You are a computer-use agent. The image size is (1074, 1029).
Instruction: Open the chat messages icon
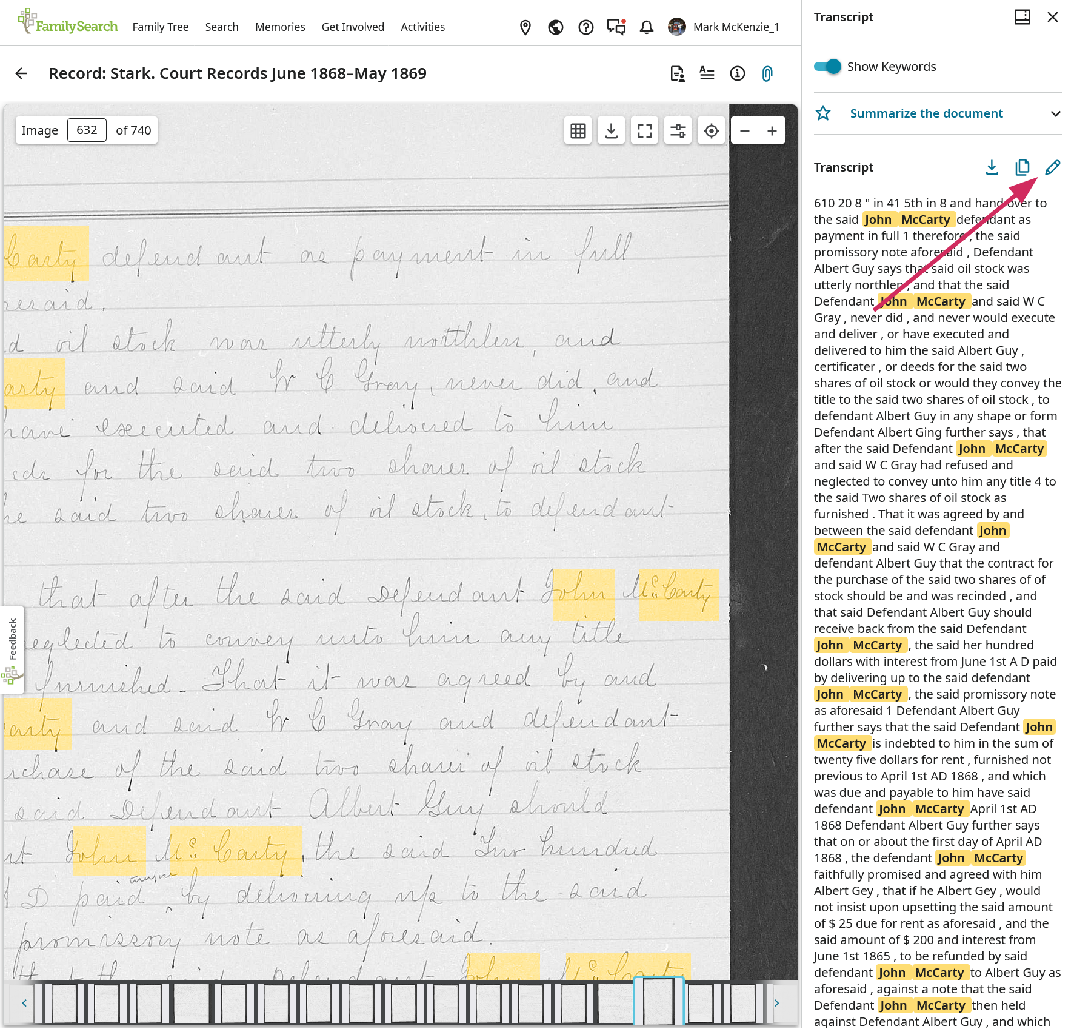616,27
